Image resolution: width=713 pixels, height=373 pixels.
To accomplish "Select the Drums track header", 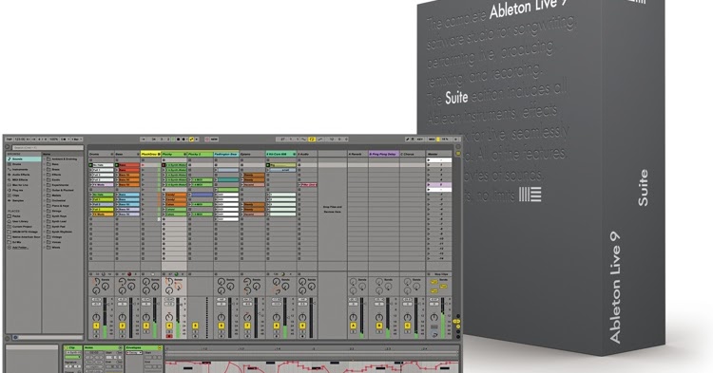I will tap(101, 154).
